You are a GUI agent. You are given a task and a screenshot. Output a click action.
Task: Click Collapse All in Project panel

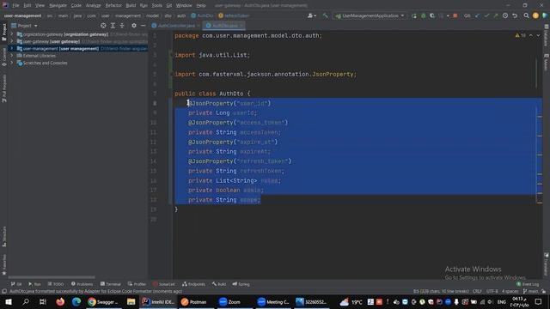click(x=122, y=26)
